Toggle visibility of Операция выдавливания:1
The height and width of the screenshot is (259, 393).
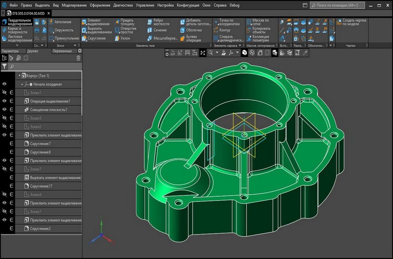pyautogui.click(x=4, y=101)
